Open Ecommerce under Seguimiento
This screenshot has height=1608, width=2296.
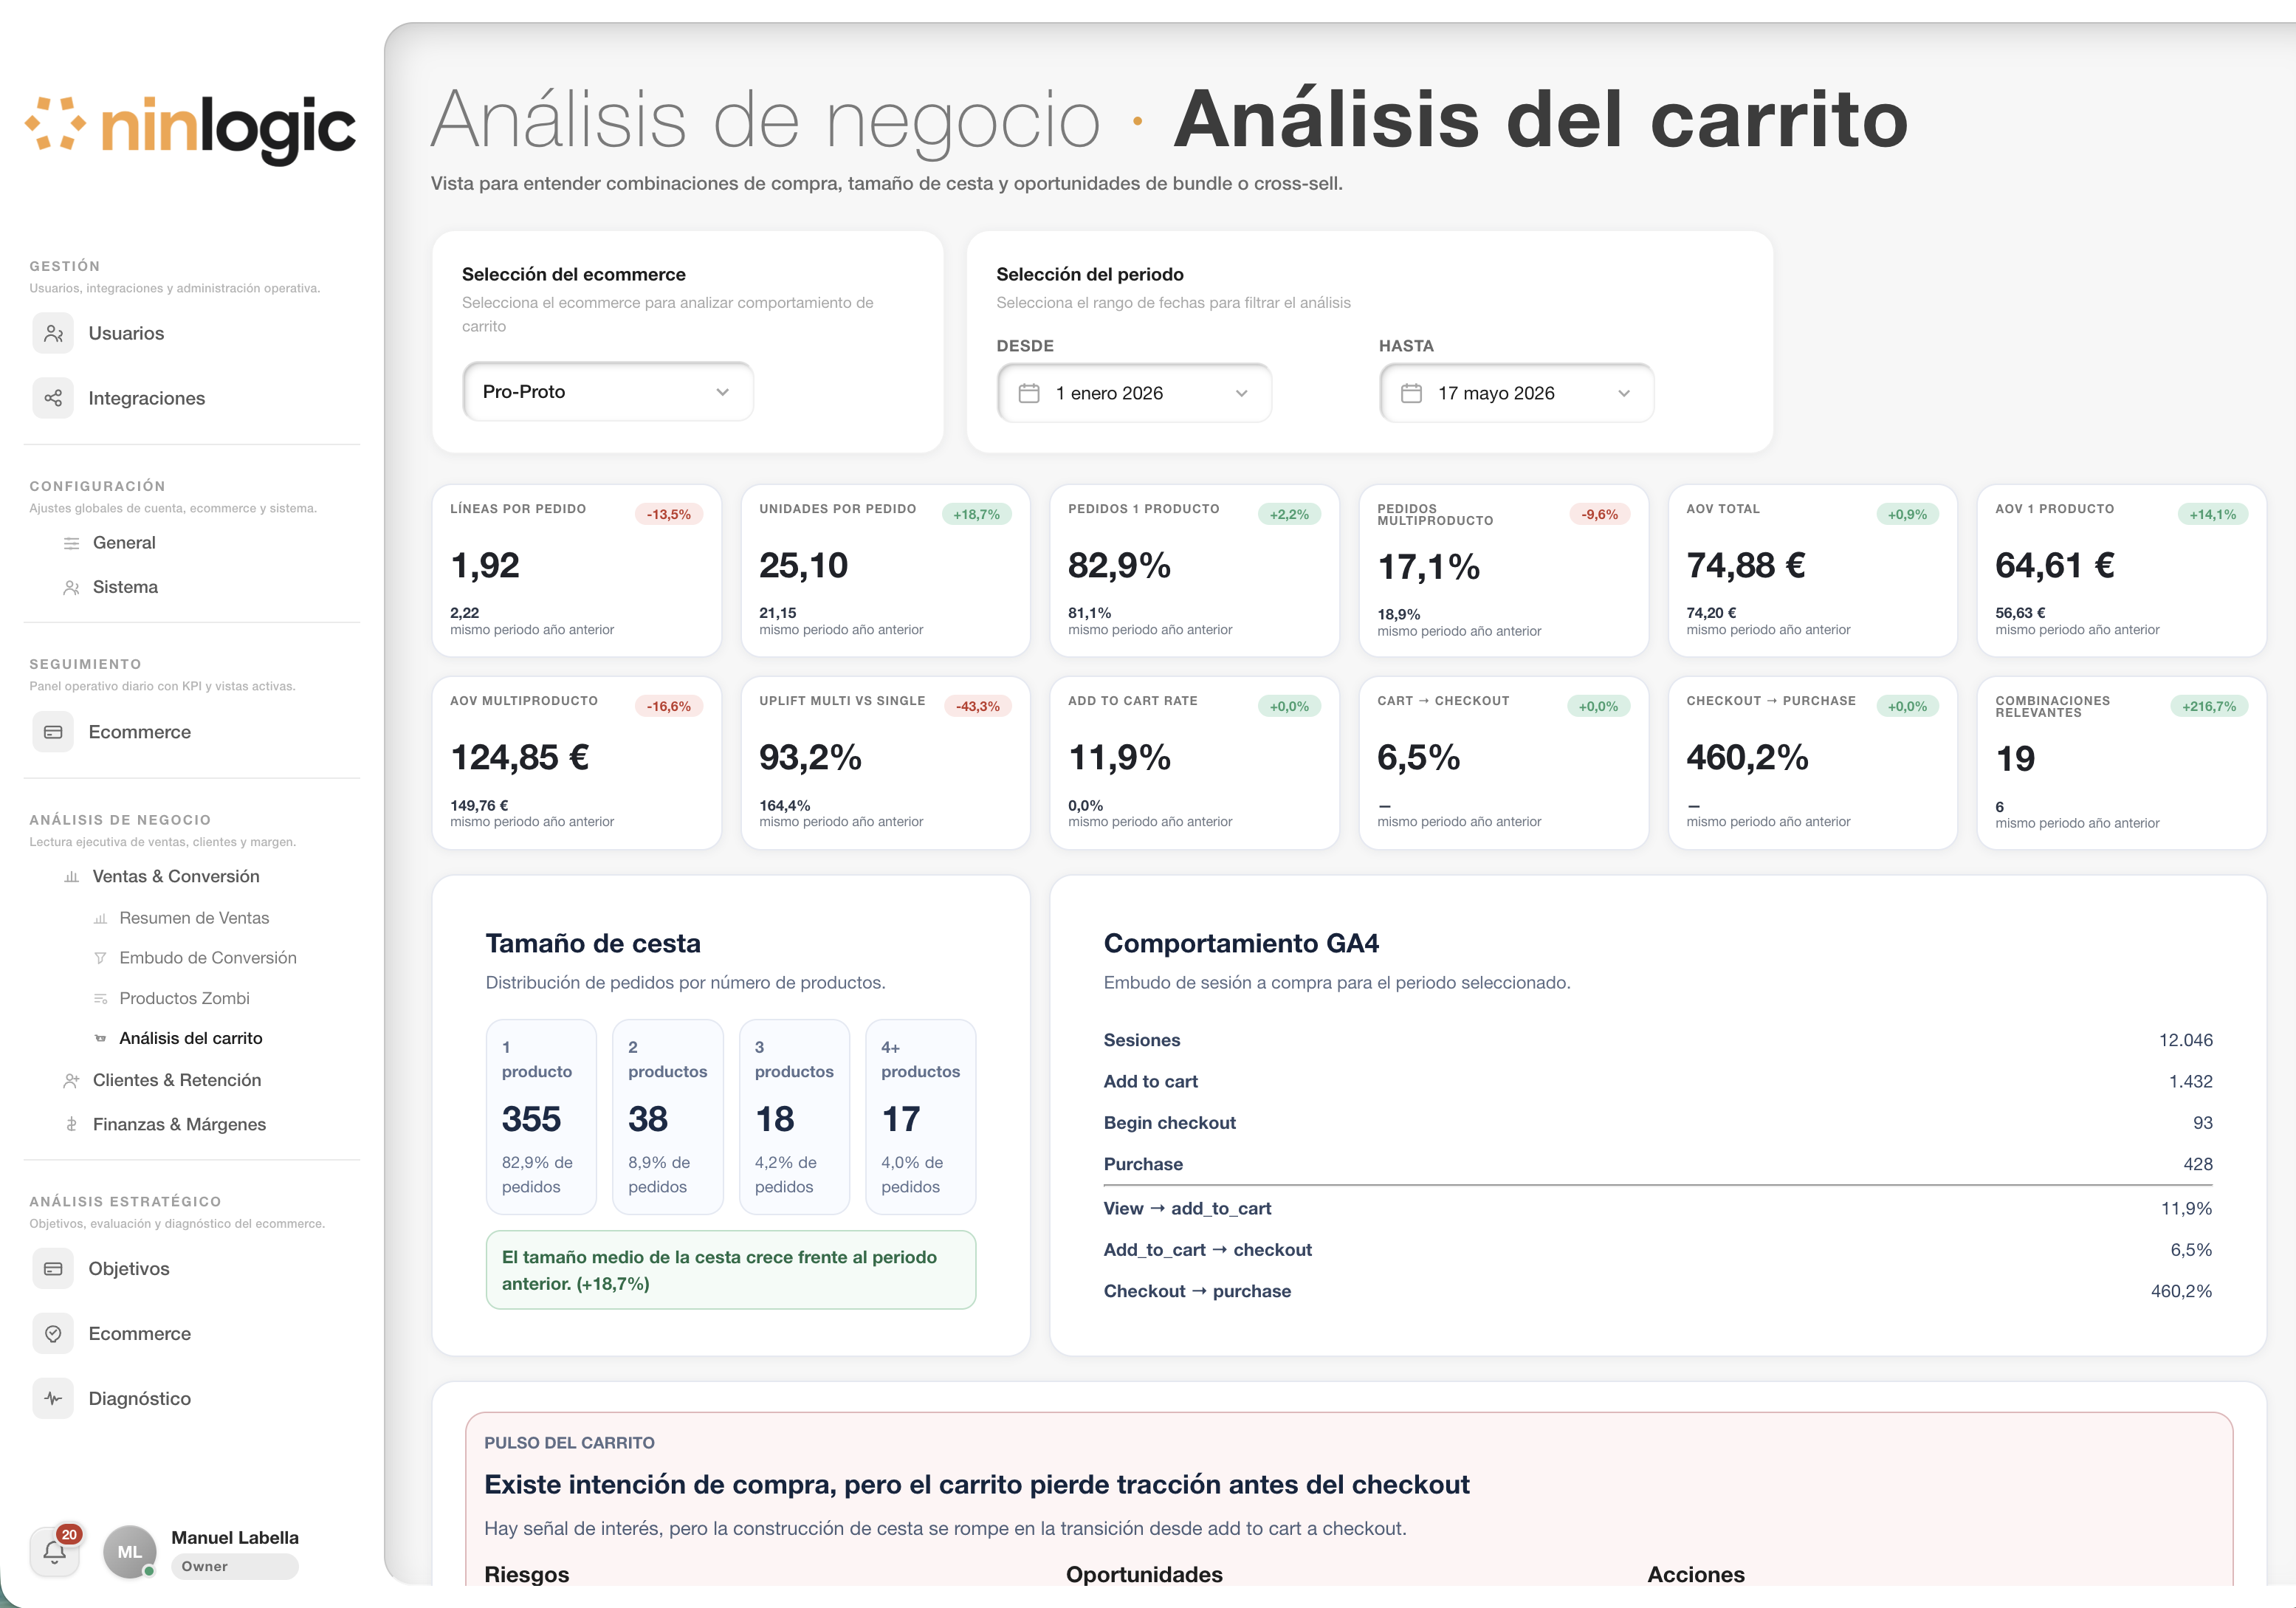(139, 732)
